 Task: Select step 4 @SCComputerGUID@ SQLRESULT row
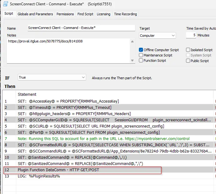point(109,120)
